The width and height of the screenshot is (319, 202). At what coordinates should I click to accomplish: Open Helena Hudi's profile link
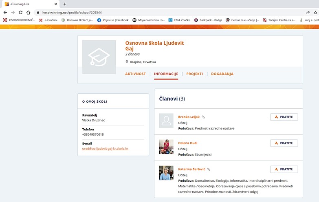coord(187,143)
